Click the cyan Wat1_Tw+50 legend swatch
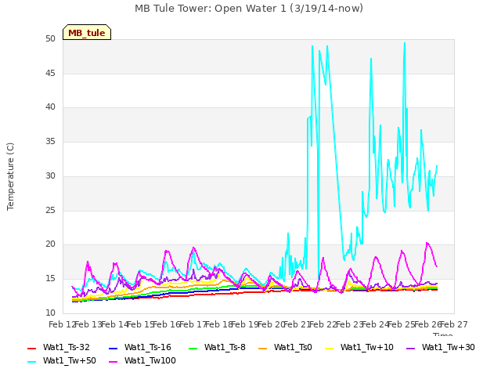 pos(32,362)
